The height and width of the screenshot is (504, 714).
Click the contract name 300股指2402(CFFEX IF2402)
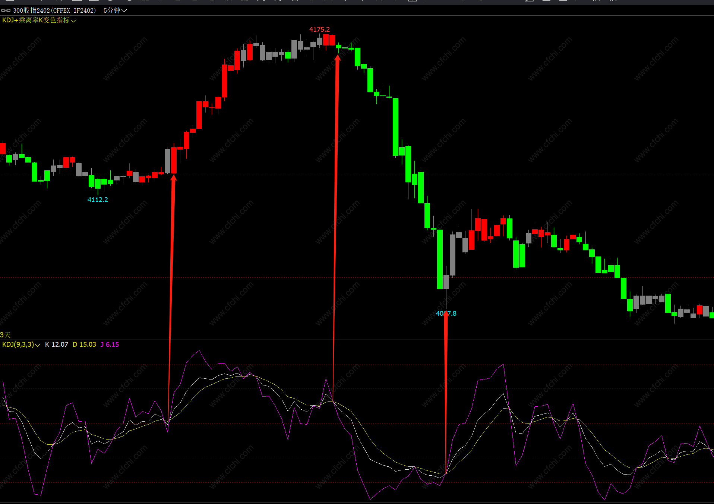54,10
